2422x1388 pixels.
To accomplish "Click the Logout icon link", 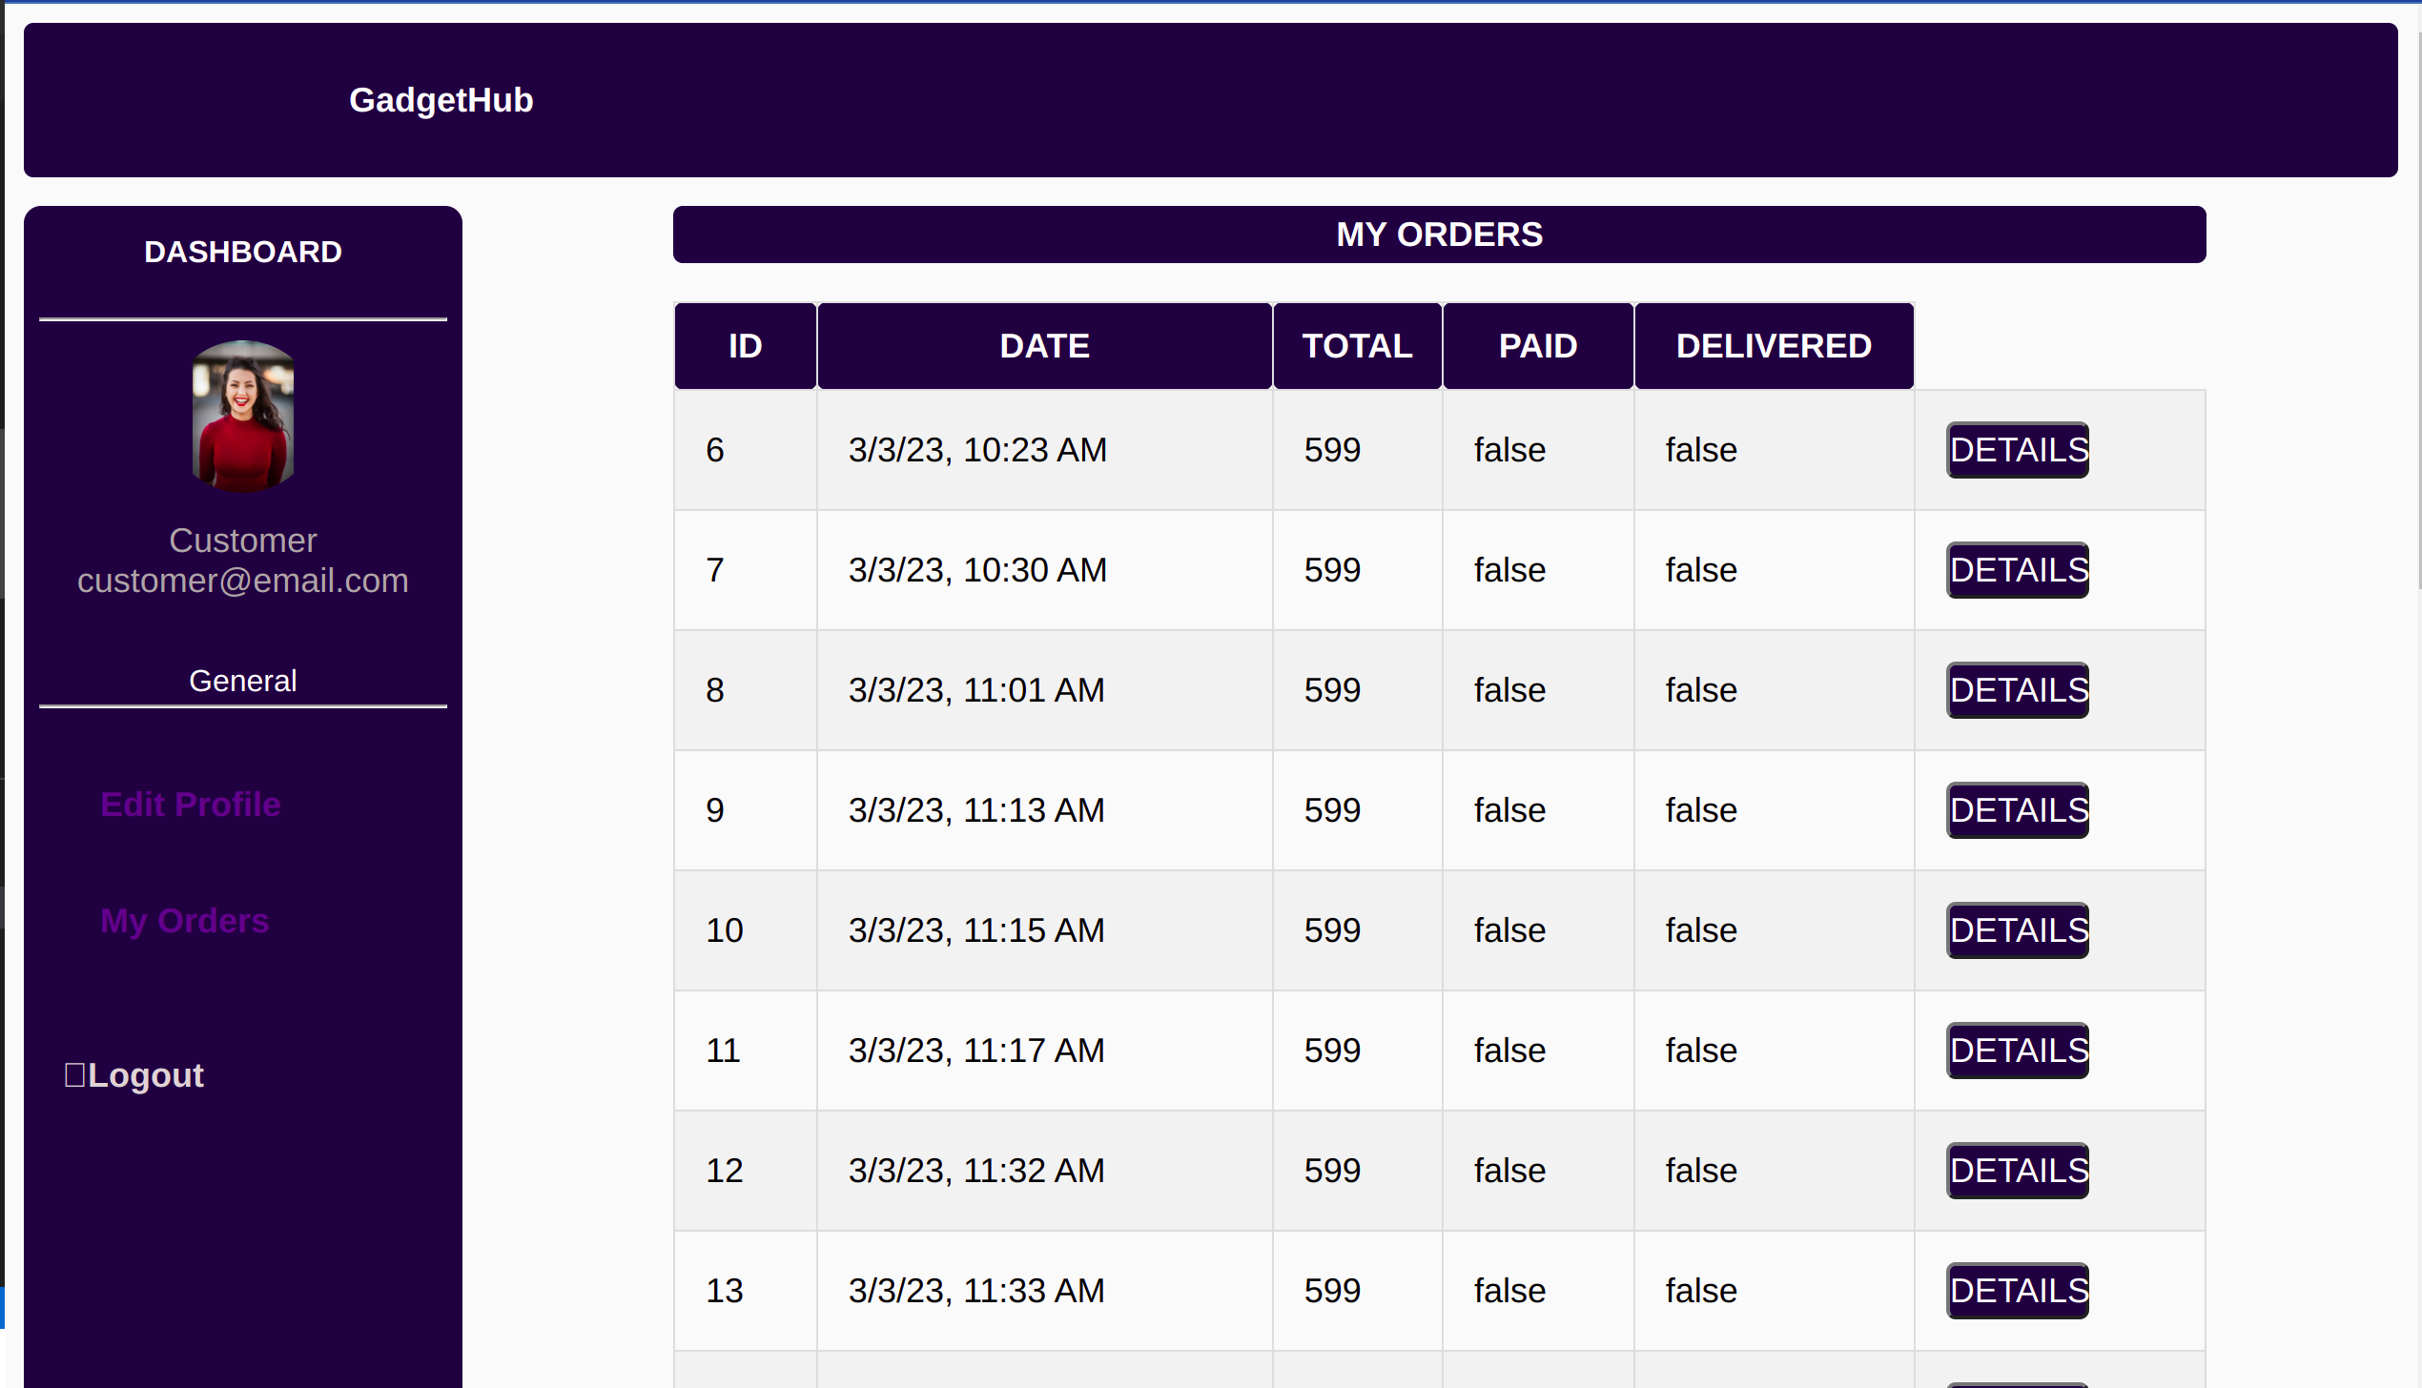I will (x=134, y=1075).
